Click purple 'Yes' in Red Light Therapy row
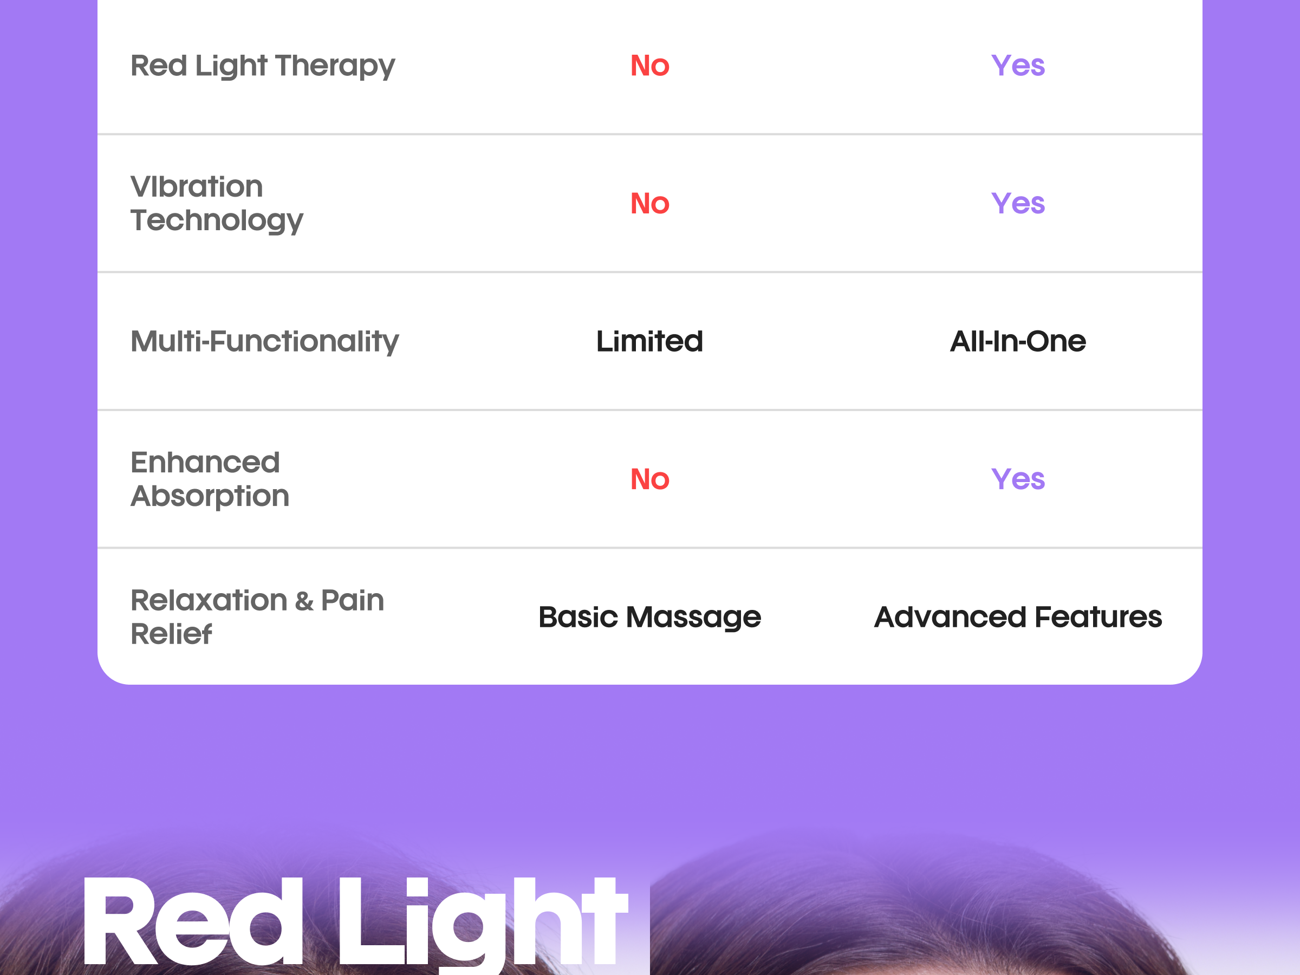The width and height of the screenshot is (1300, 975). tap(1017, 65)
